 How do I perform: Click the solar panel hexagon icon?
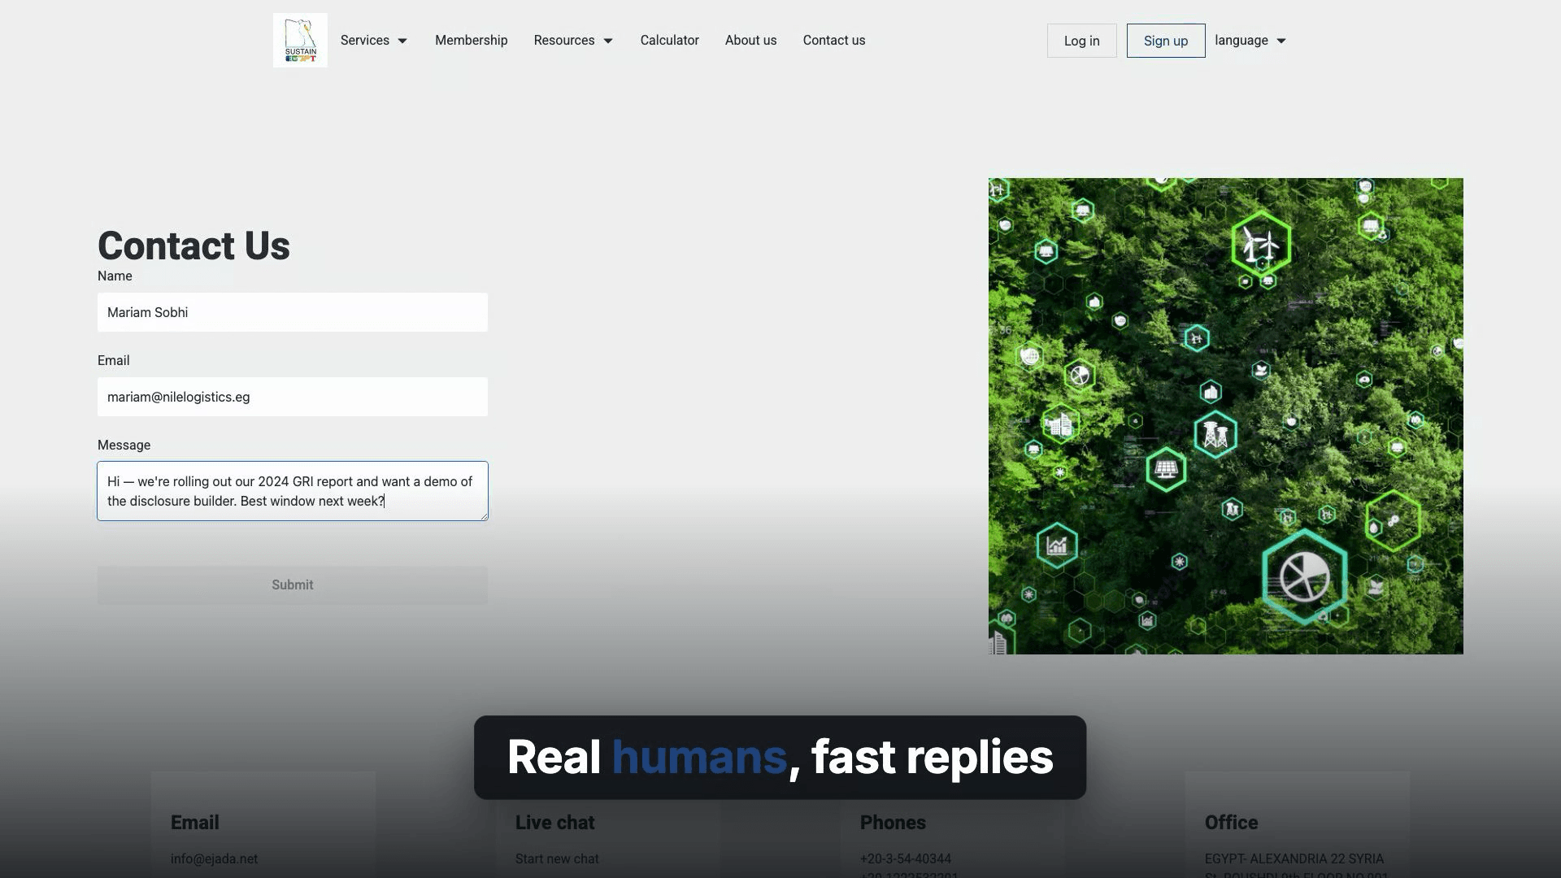(1166, 469)
